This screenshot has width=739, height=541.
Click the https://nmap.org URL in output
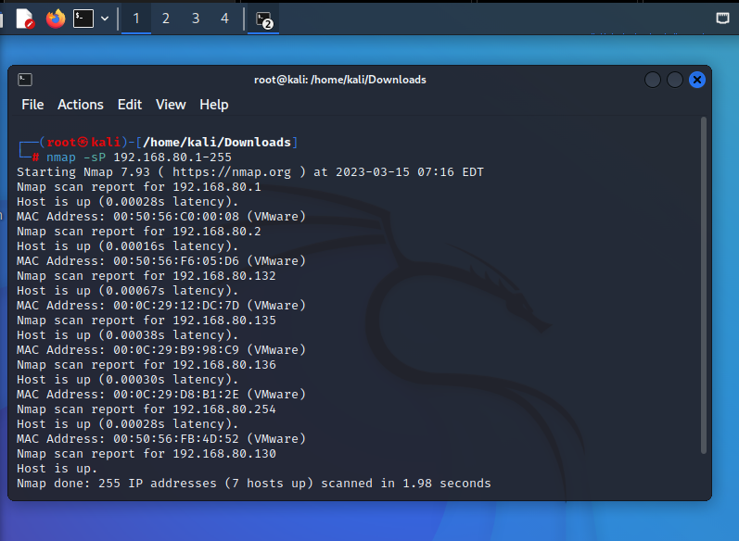(x=232, y=172)
